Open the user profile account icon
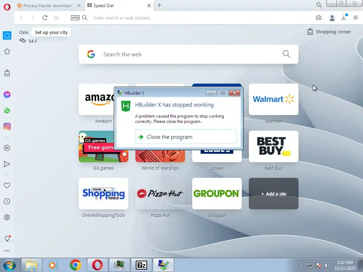 click(332, 18)
